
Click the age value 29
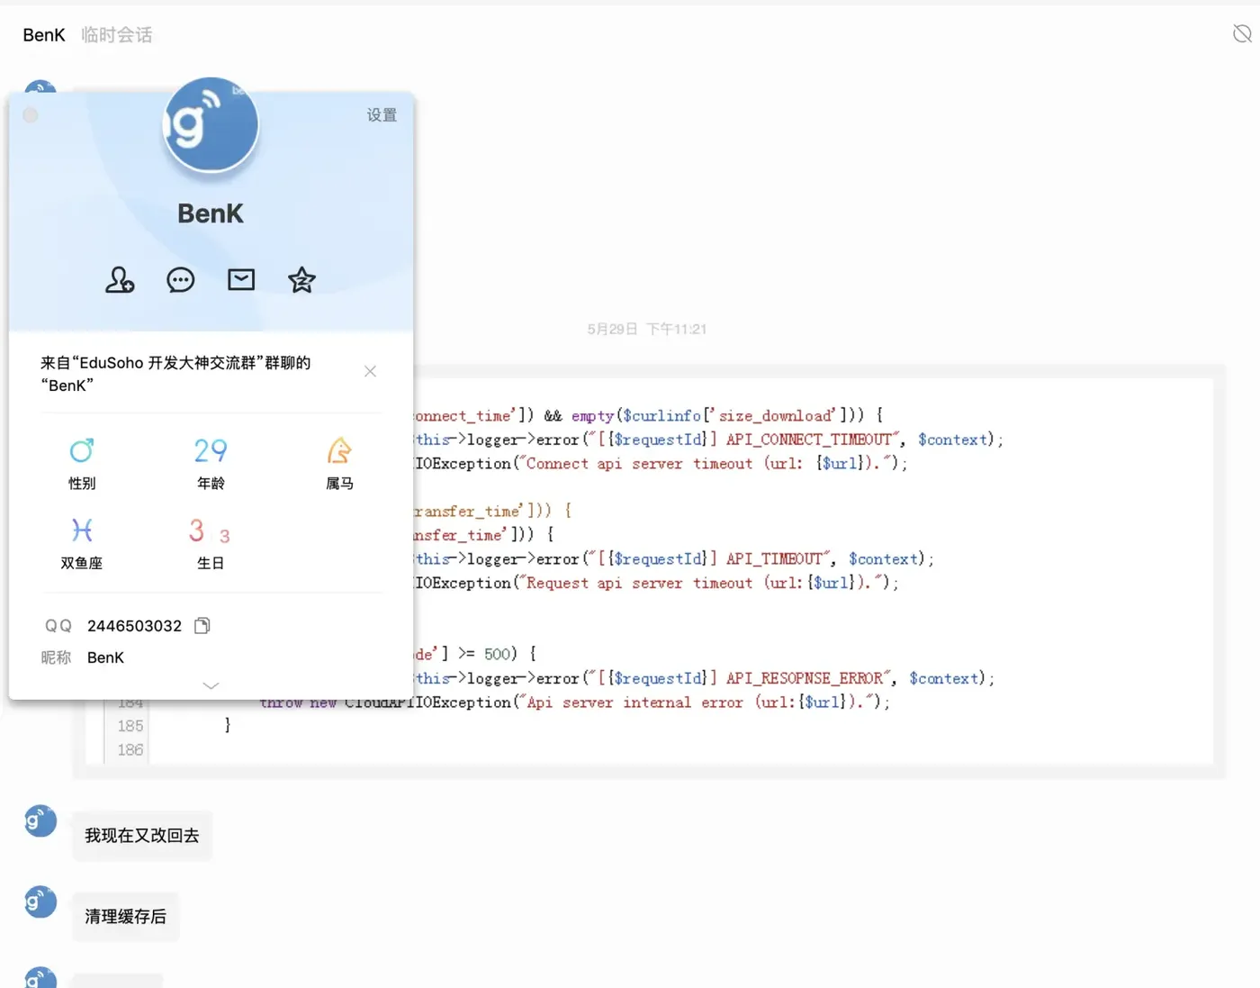(x=211, y=450)
